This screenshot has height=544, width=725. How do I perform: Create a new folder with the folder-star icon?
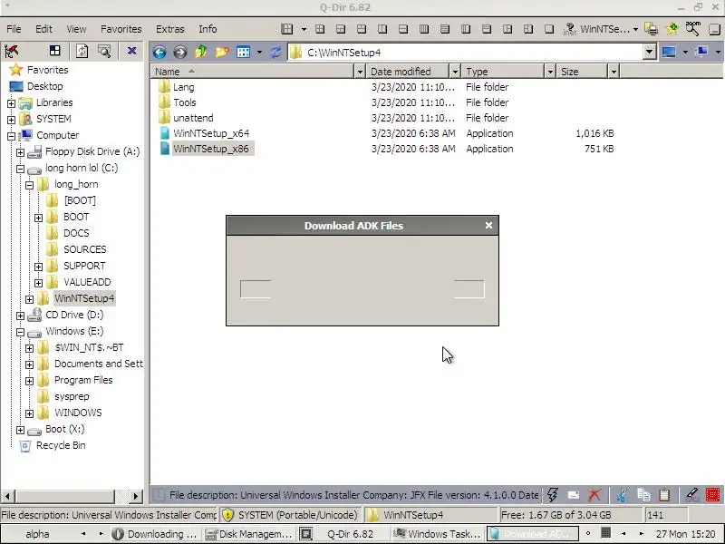click(222, 52)
